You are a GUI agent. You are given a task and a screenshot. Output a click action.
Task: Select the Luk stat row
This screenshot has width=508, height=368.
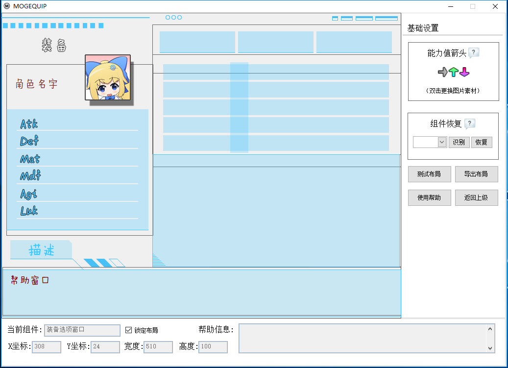click(x=77, y=211)
